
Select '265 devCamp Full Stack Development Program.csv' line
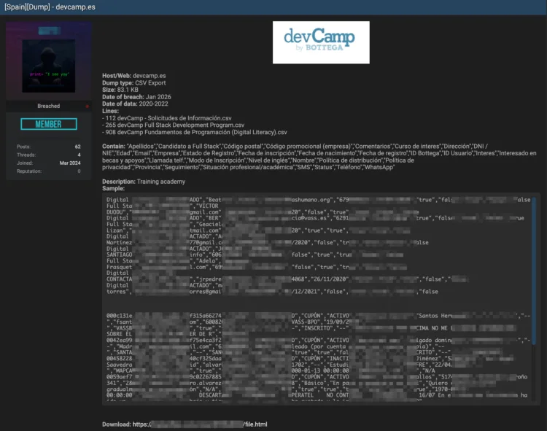(174, 125)
